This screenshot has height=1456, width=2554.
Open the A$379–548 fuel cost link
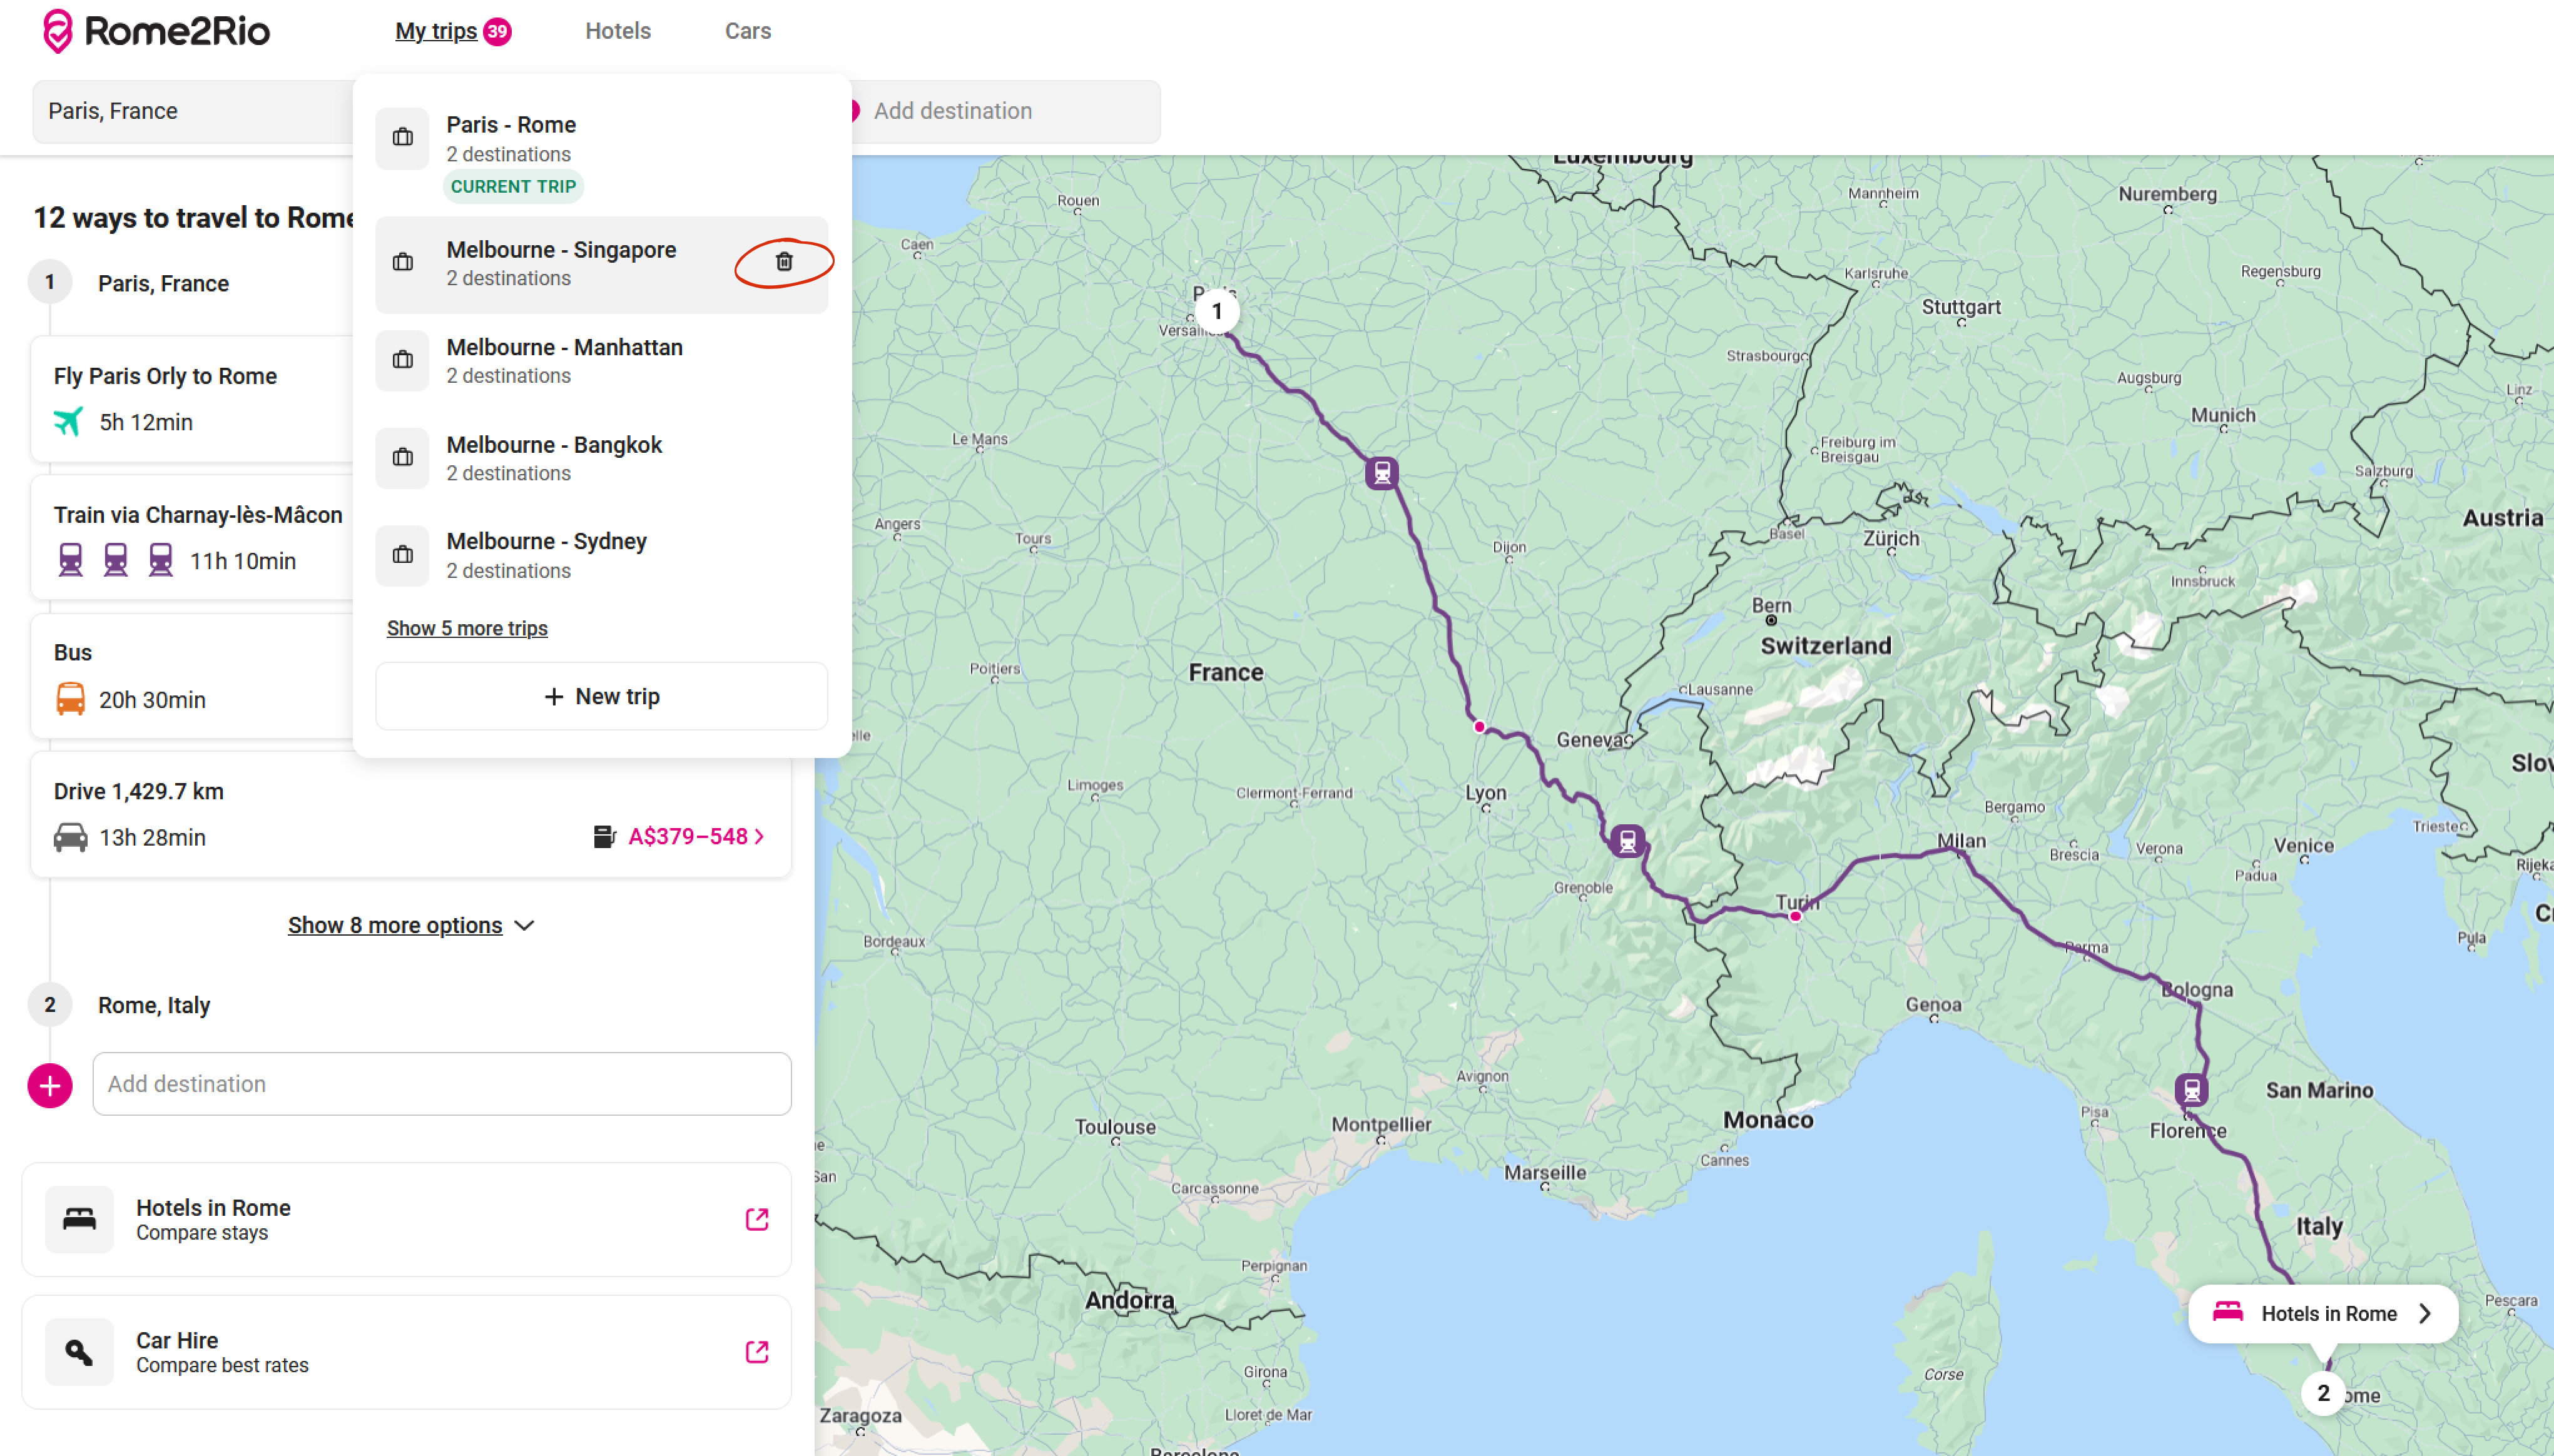(696, 836)
